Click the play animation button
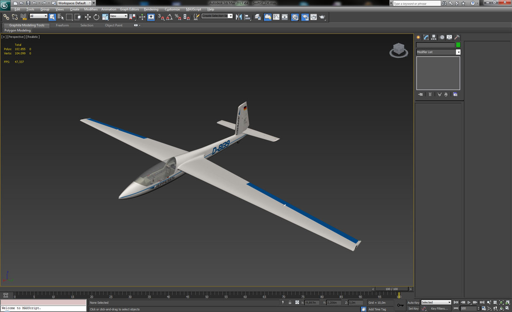 [x=469, y=303]
